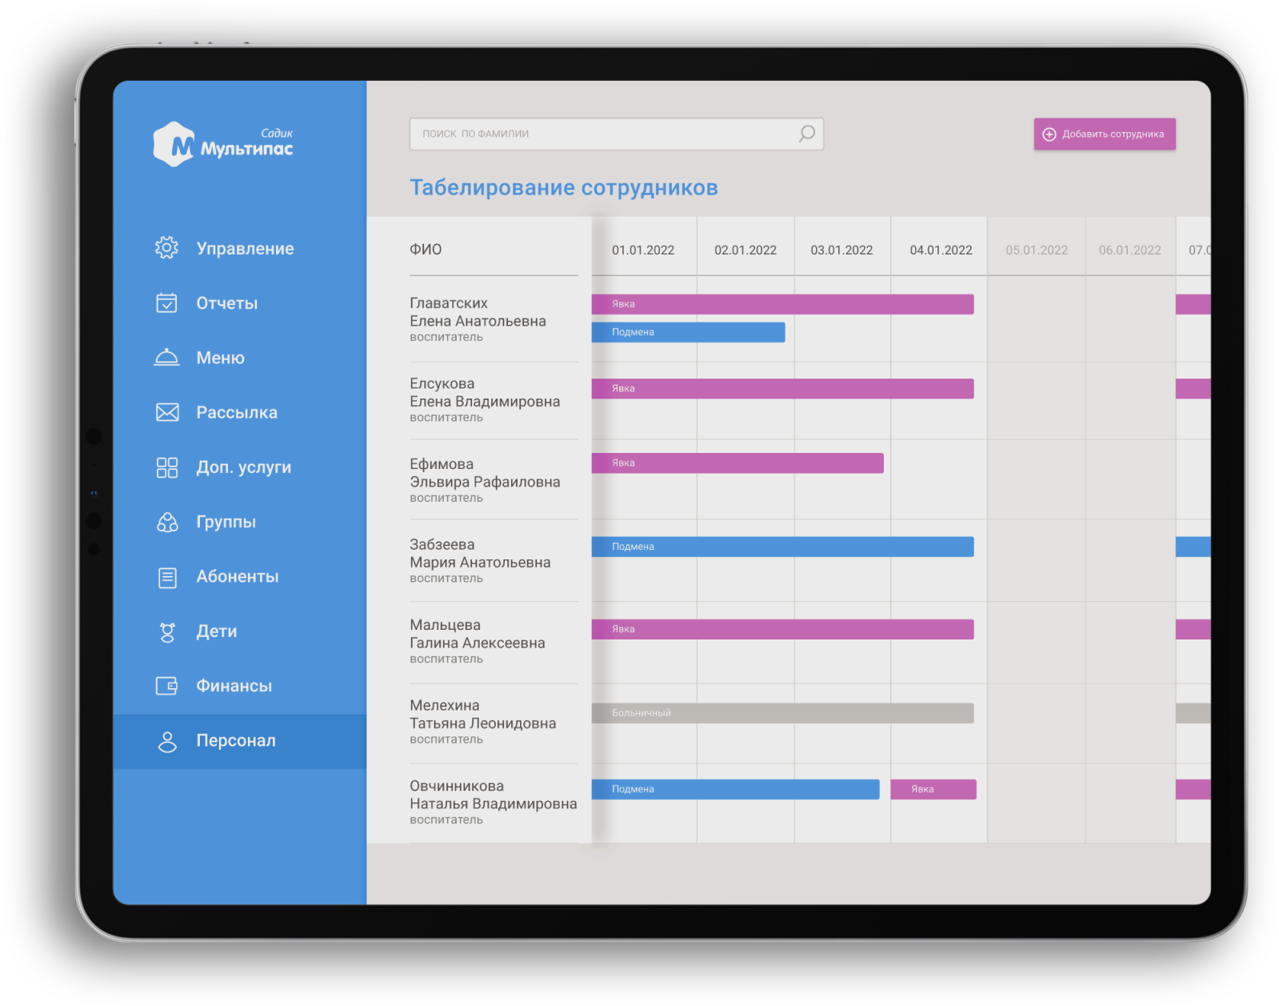
Task: Click Мальцева's Явка bar
Action: pyautogui.click(x=782, y=629)
